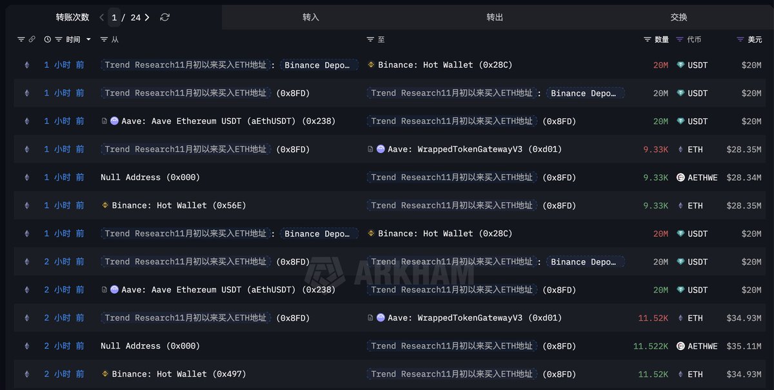
Task: Open the 数量 column filter
Action: pos(648,39)
